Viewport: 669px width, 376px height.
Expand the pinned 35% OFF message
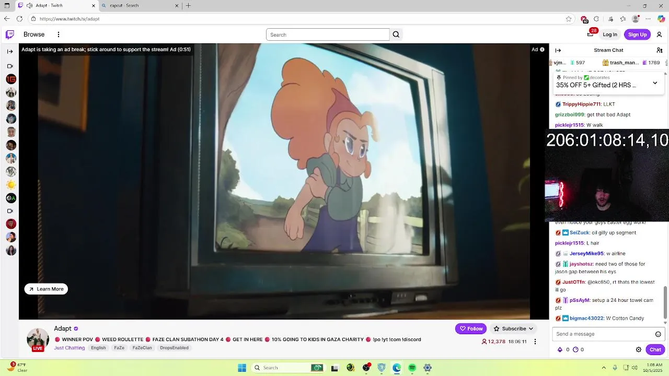click(x=655, y=83)
